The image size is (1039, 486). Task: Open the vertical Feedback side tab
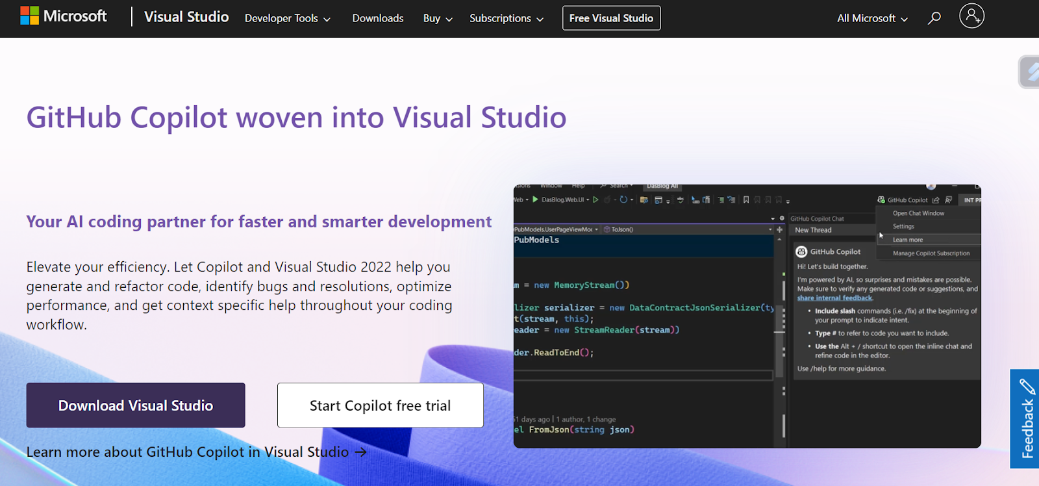pos(1026,419)
